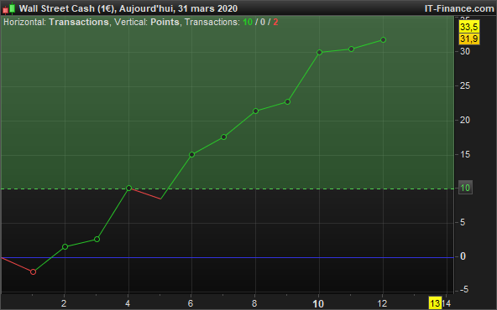This screenshot has height=310, width=497.
Task: Click the 25 label on the vertical axis
Action: point(465,85)
